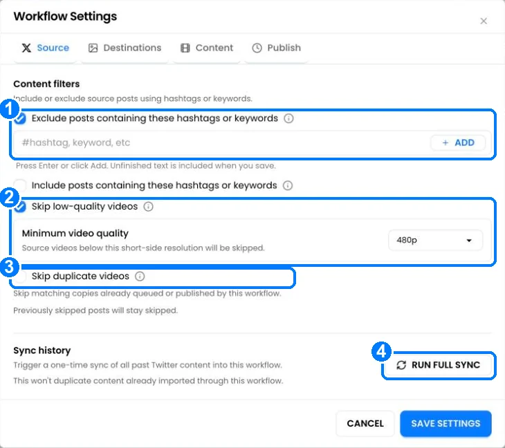Show info for Skip low-quality videos
The height and width of the screenshot is (448, 505).
[x=148, y=207]
